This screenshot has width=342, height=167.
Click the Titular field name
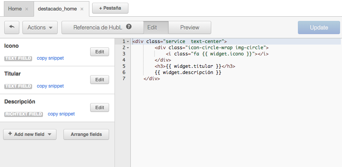click(x=12, y=74)
